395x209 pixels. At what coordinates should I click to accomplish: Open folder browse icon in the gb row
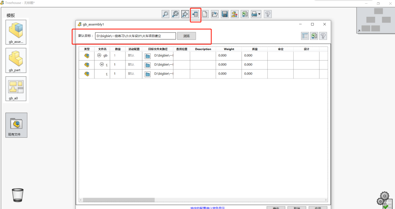(148, 56)
